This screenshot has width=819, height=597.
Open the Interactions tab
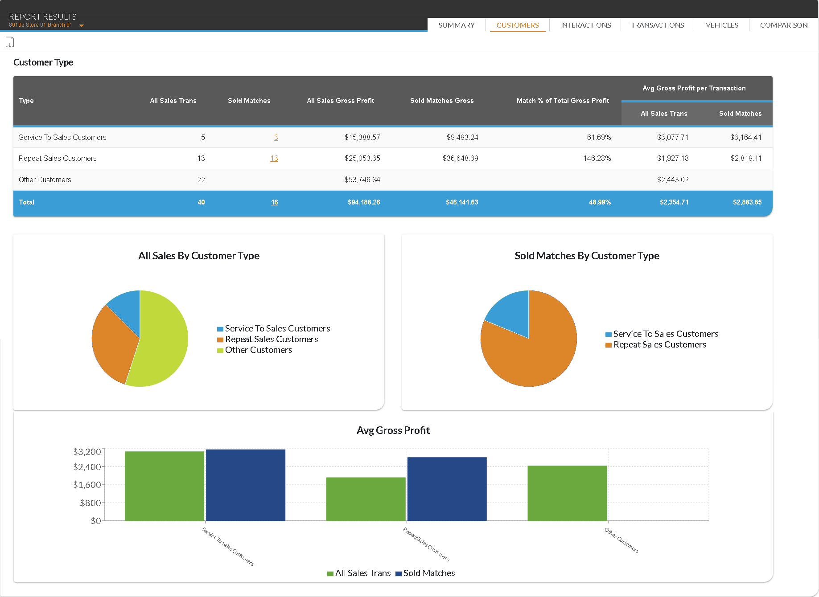coord(585,25)
